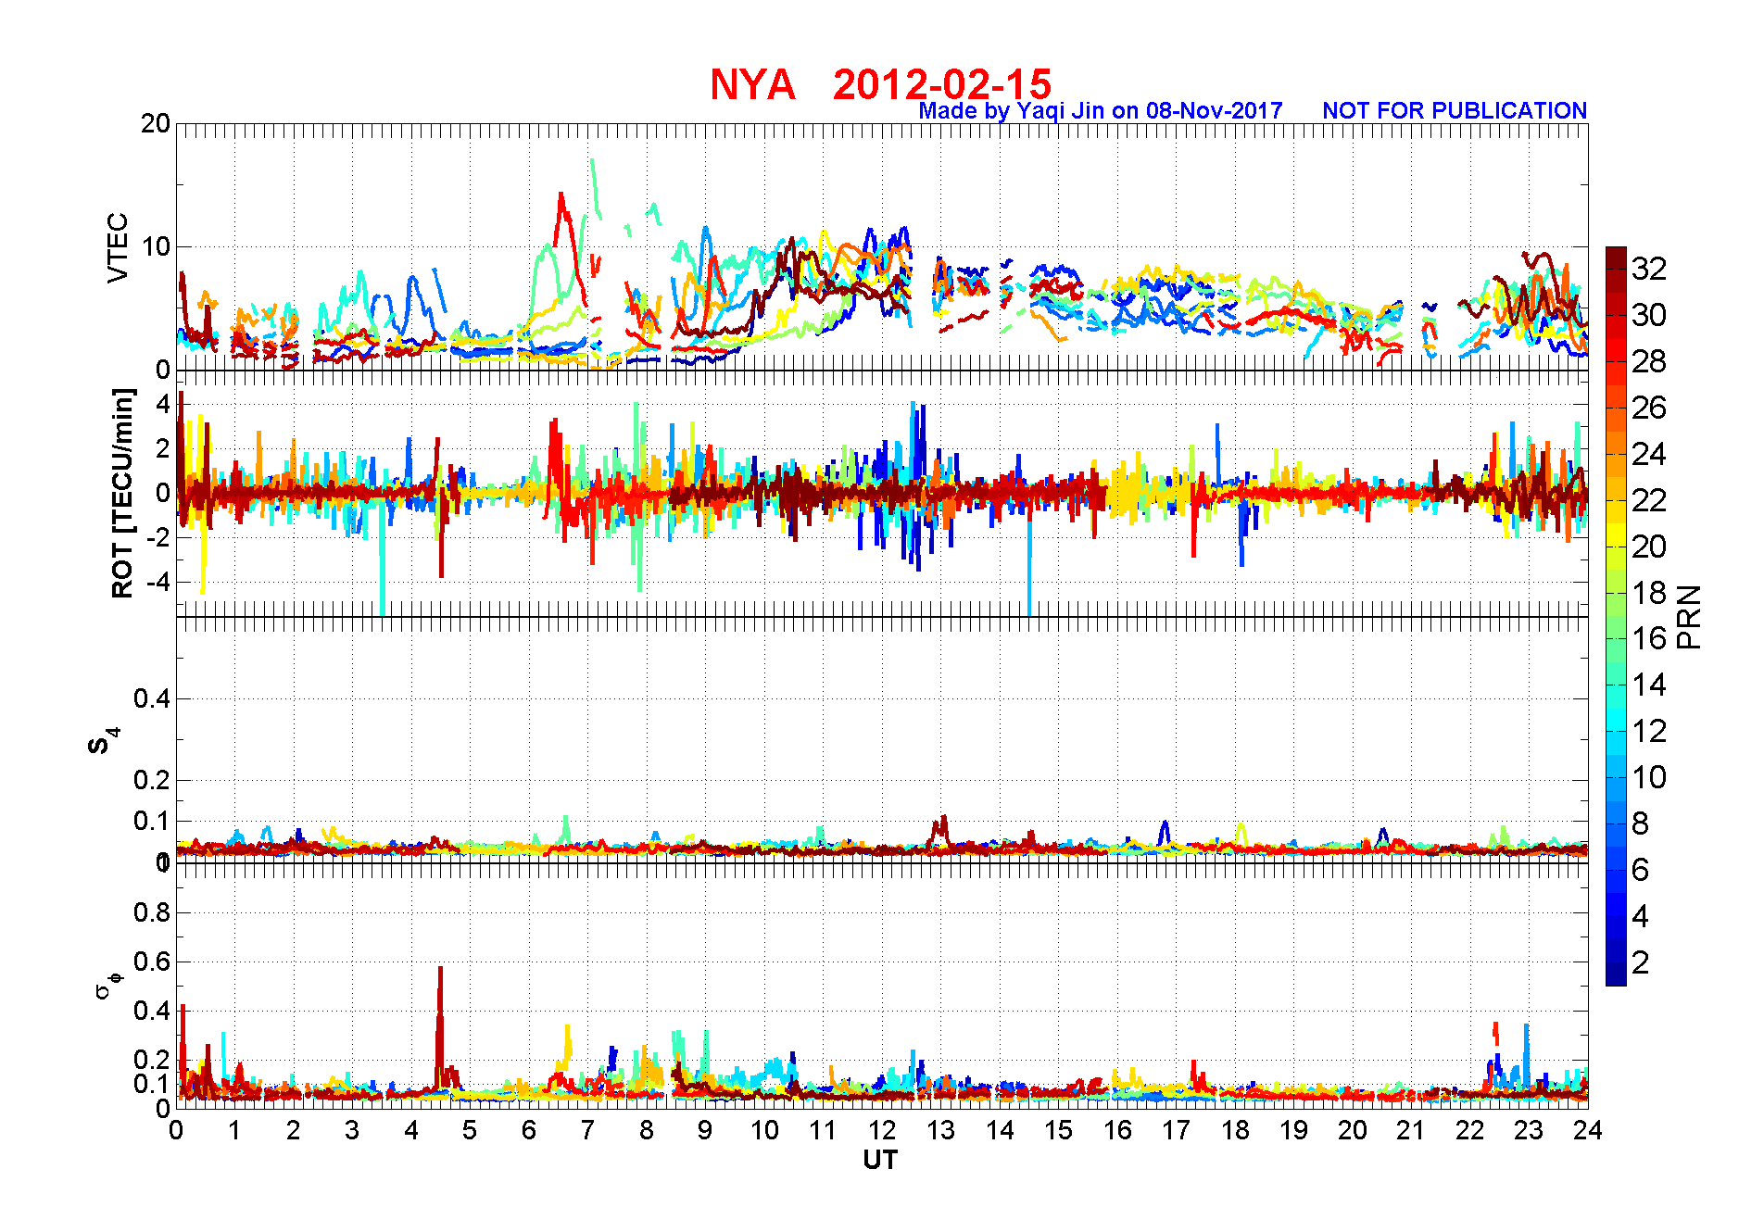Click the "UT" x-axis label
Image resolution: width=1764 pixels, height=1232 pixels.
pyautogui.click(x=880, y=1160)
